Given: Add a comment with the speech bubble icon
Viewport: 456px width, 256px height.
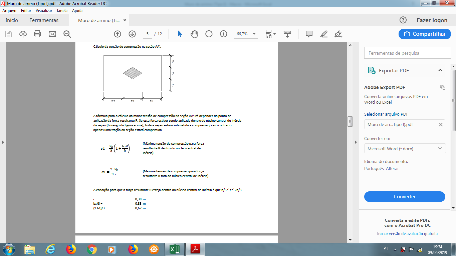Looking at the screenshot, I should click(x=309, y=34).
